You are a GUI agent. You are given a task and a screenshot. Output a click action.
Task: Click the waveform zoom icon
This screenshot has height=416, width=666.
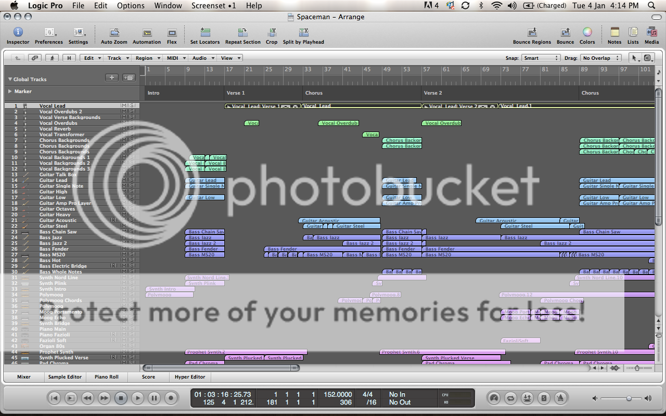click(x=616, y=368)
